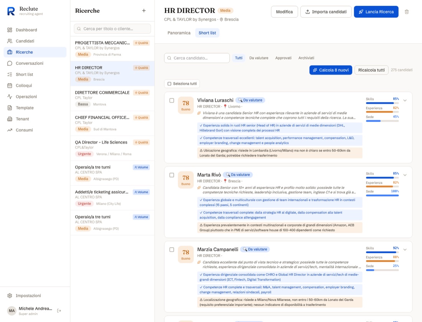Click Marzia Campanelli's Esperienza progress bar

(382, 261)
